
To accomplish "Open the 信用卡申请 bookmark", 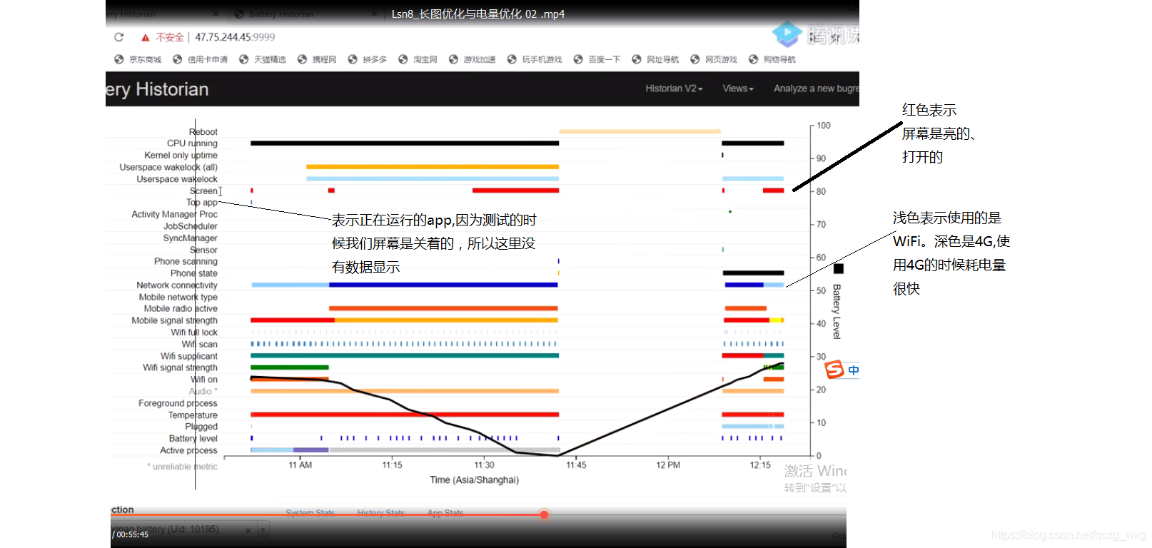I will pyautogui.click(x=200, y=59).
